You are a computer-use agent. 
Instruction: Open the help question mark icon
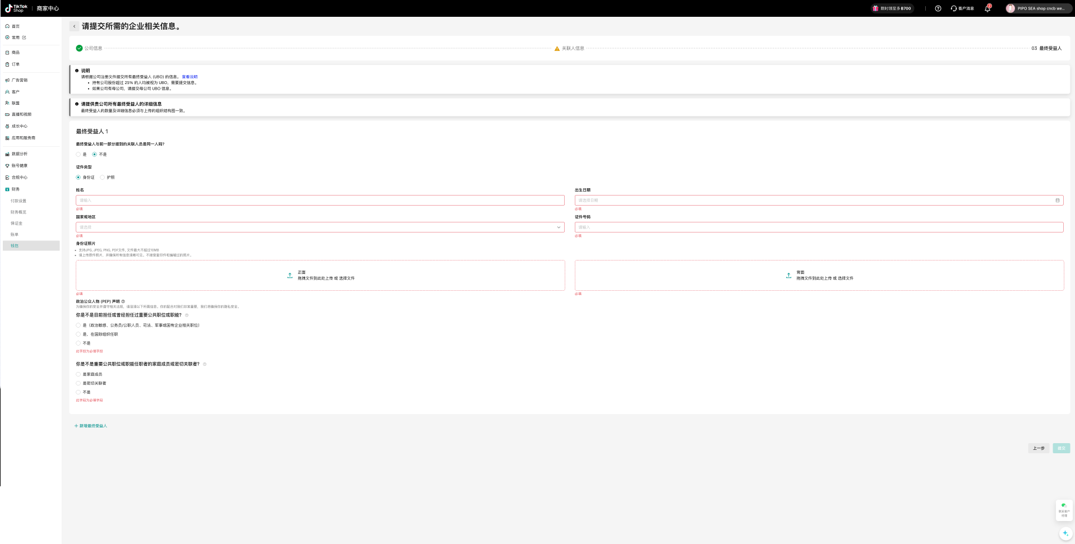[x=938, y=8]
